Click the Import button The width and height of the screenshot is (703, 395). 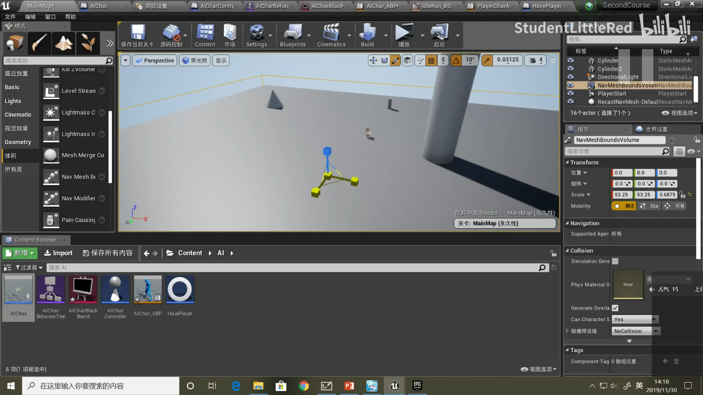58,253
